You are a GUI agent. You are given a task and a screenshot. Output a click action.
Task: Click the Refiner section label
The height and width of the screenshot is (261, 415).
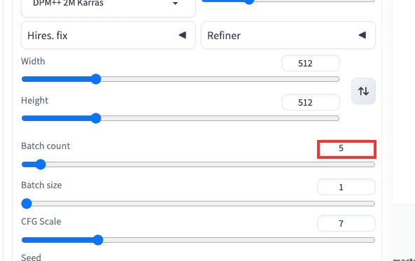click(x=224, y=36)
